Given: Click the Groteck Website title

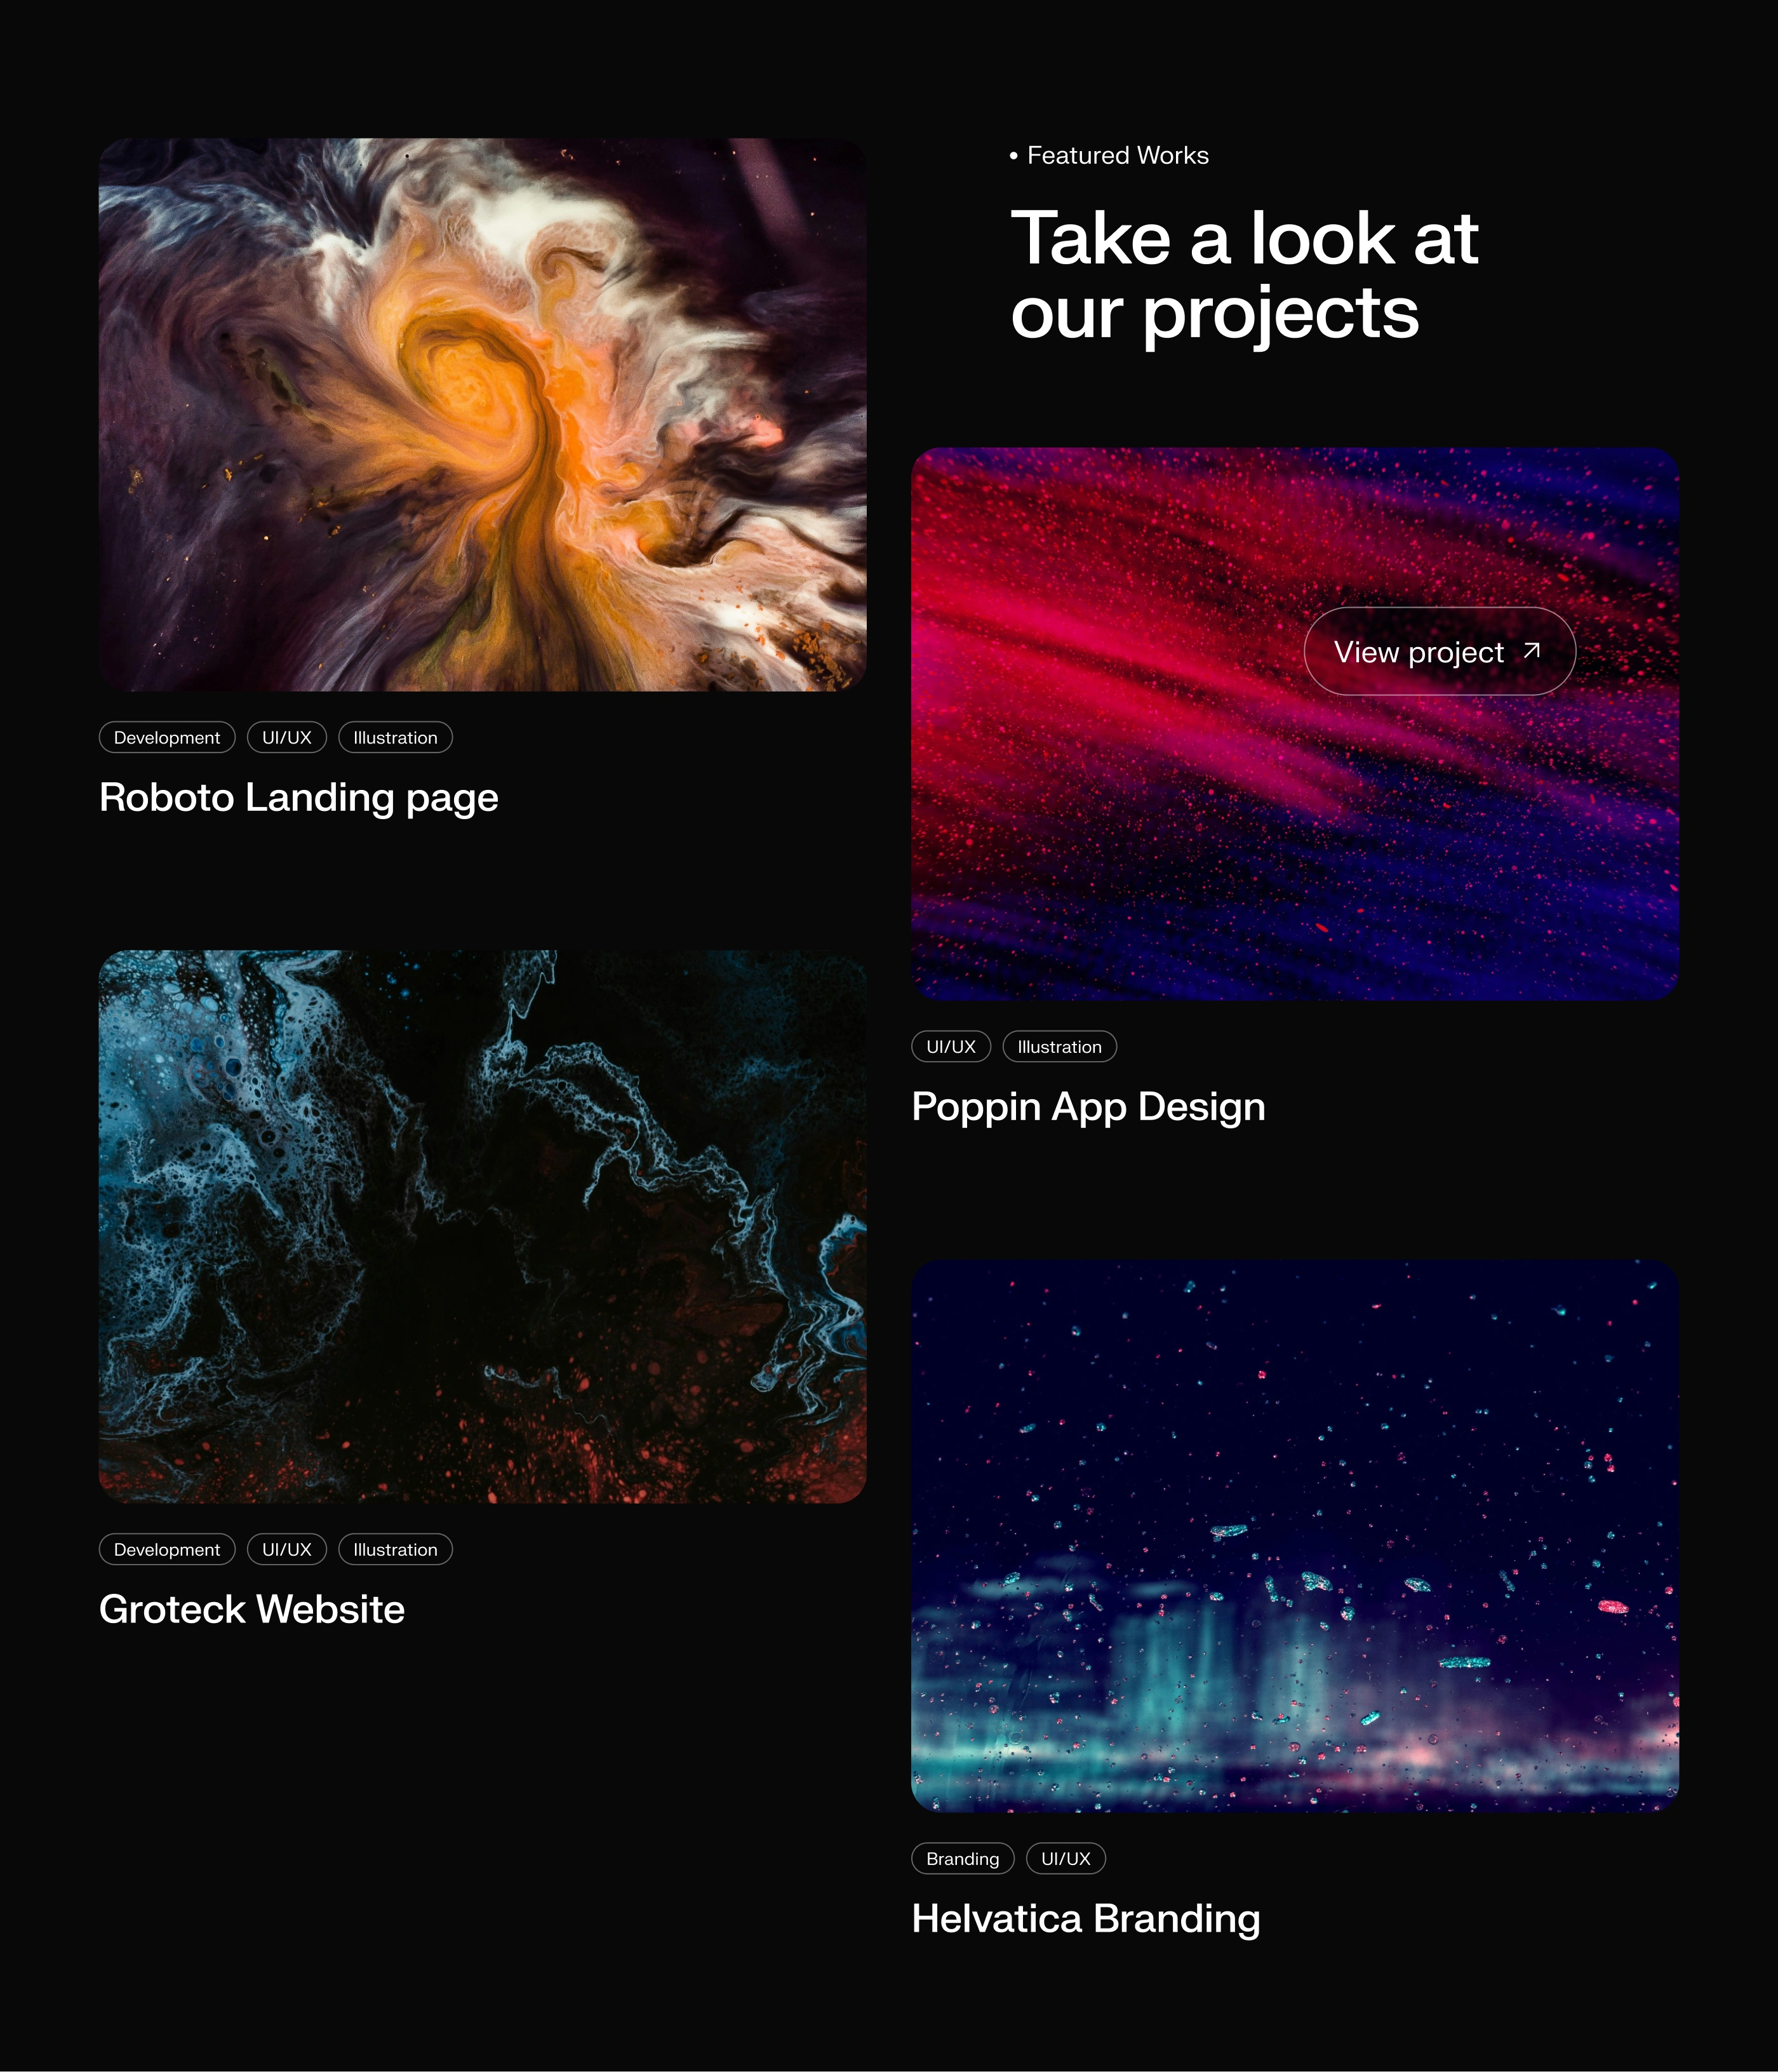Looking at the screenshot, I should point(252,1609).
